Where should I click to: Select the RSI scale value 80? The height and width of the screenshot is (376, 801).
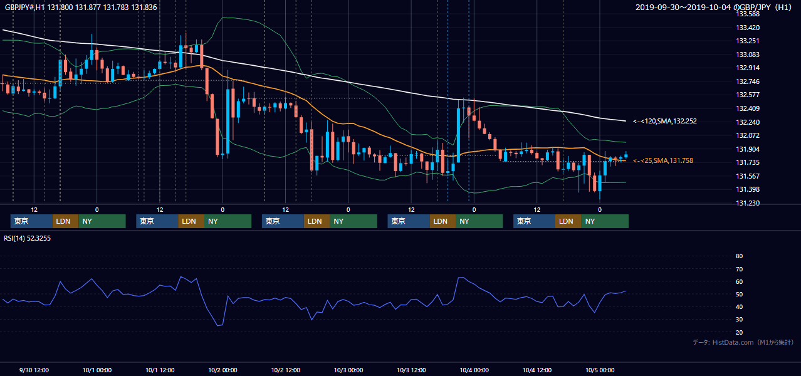pos(740,256)
